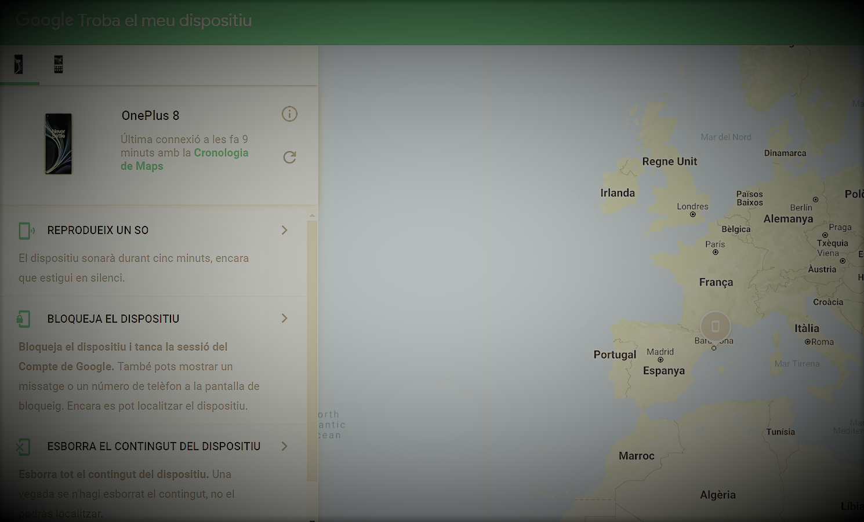The image size is (864, 522).
Task: Select BLOQUEJA EL DISPOSITIU option
Action: coord(113,319)
